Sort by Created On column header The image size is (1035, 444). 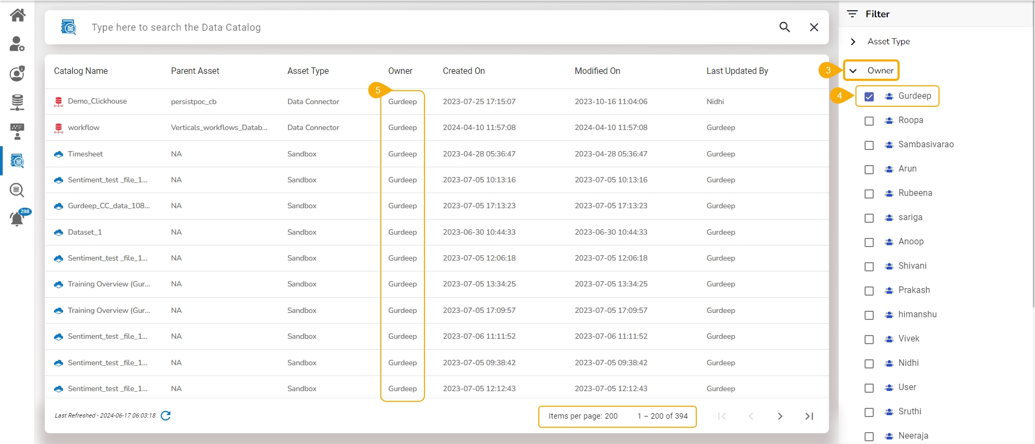click(463, 71)
